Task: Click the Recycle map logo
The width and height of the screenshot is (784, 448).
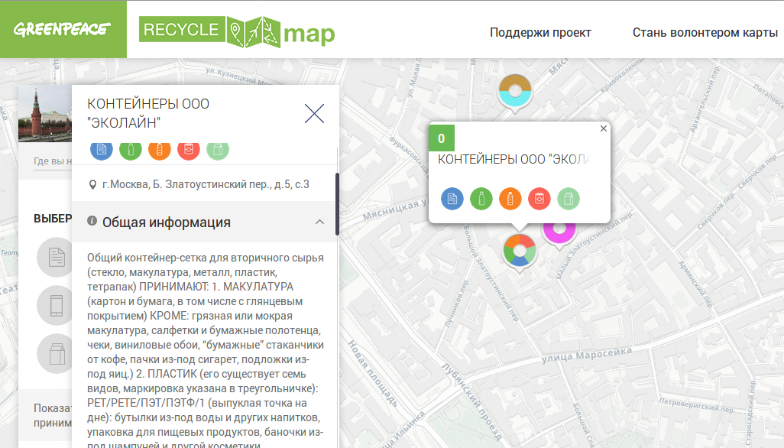Action: point(237,32)
